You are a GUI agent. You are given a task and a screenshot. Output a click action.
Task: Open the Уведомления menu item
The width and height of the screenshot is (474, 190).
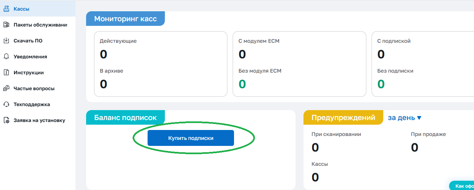point(30,57)
